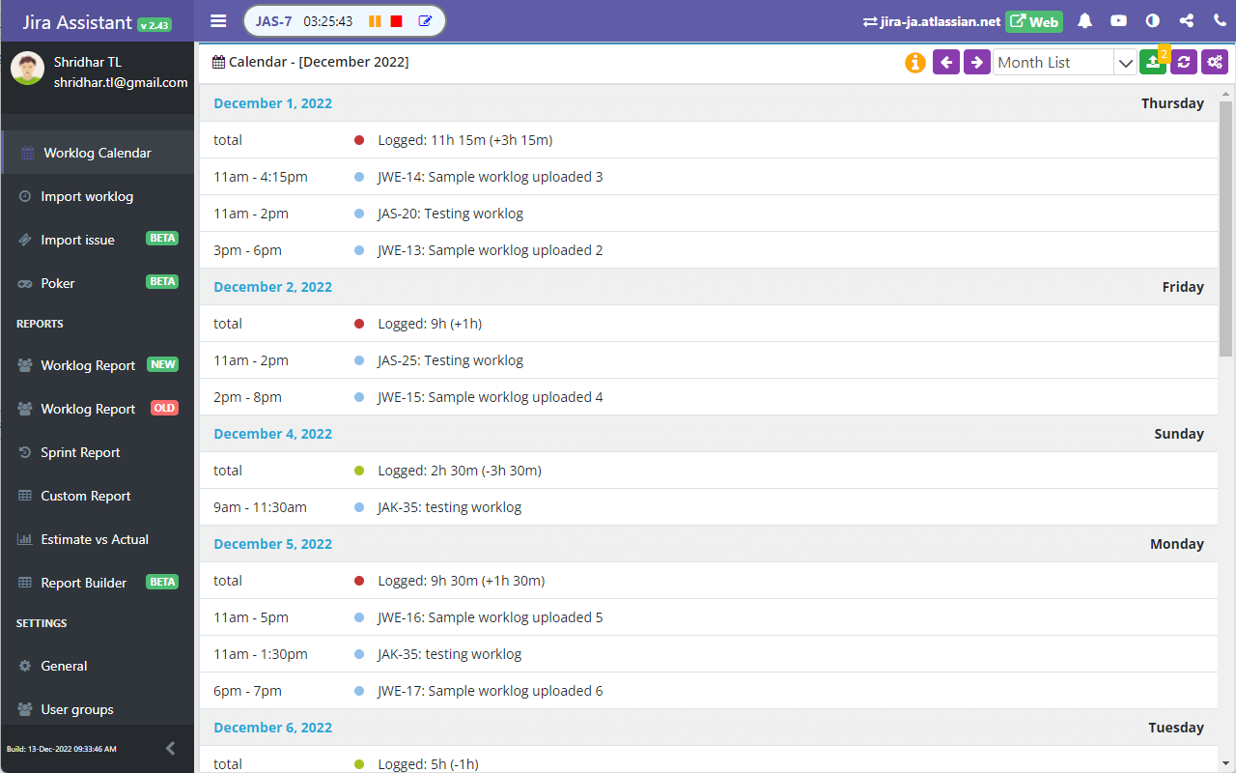Viewport: 1236px width, 773px height.
Task: Open notifications bell icon
Action: [1085, 20]
